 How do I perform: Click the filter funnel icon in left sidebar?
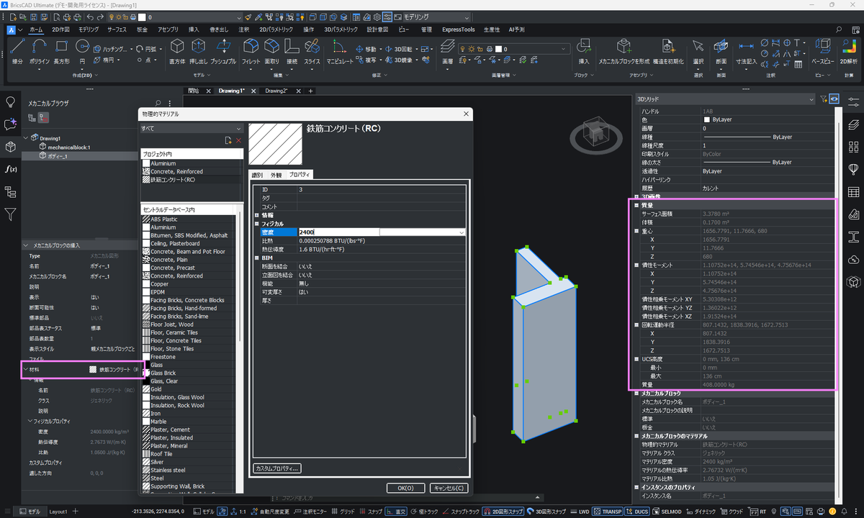point(11,214)
